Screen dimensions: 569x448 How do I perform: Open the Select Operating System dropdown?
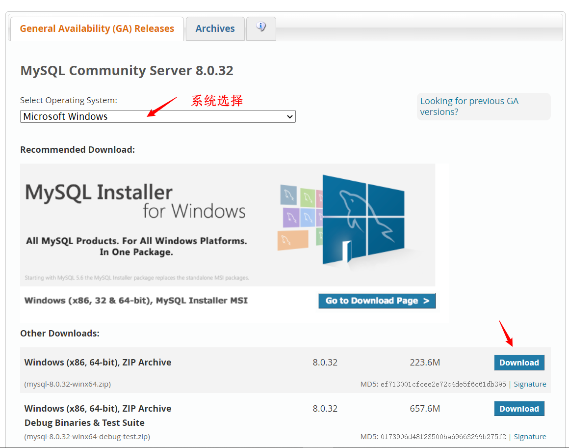point(158,116)
